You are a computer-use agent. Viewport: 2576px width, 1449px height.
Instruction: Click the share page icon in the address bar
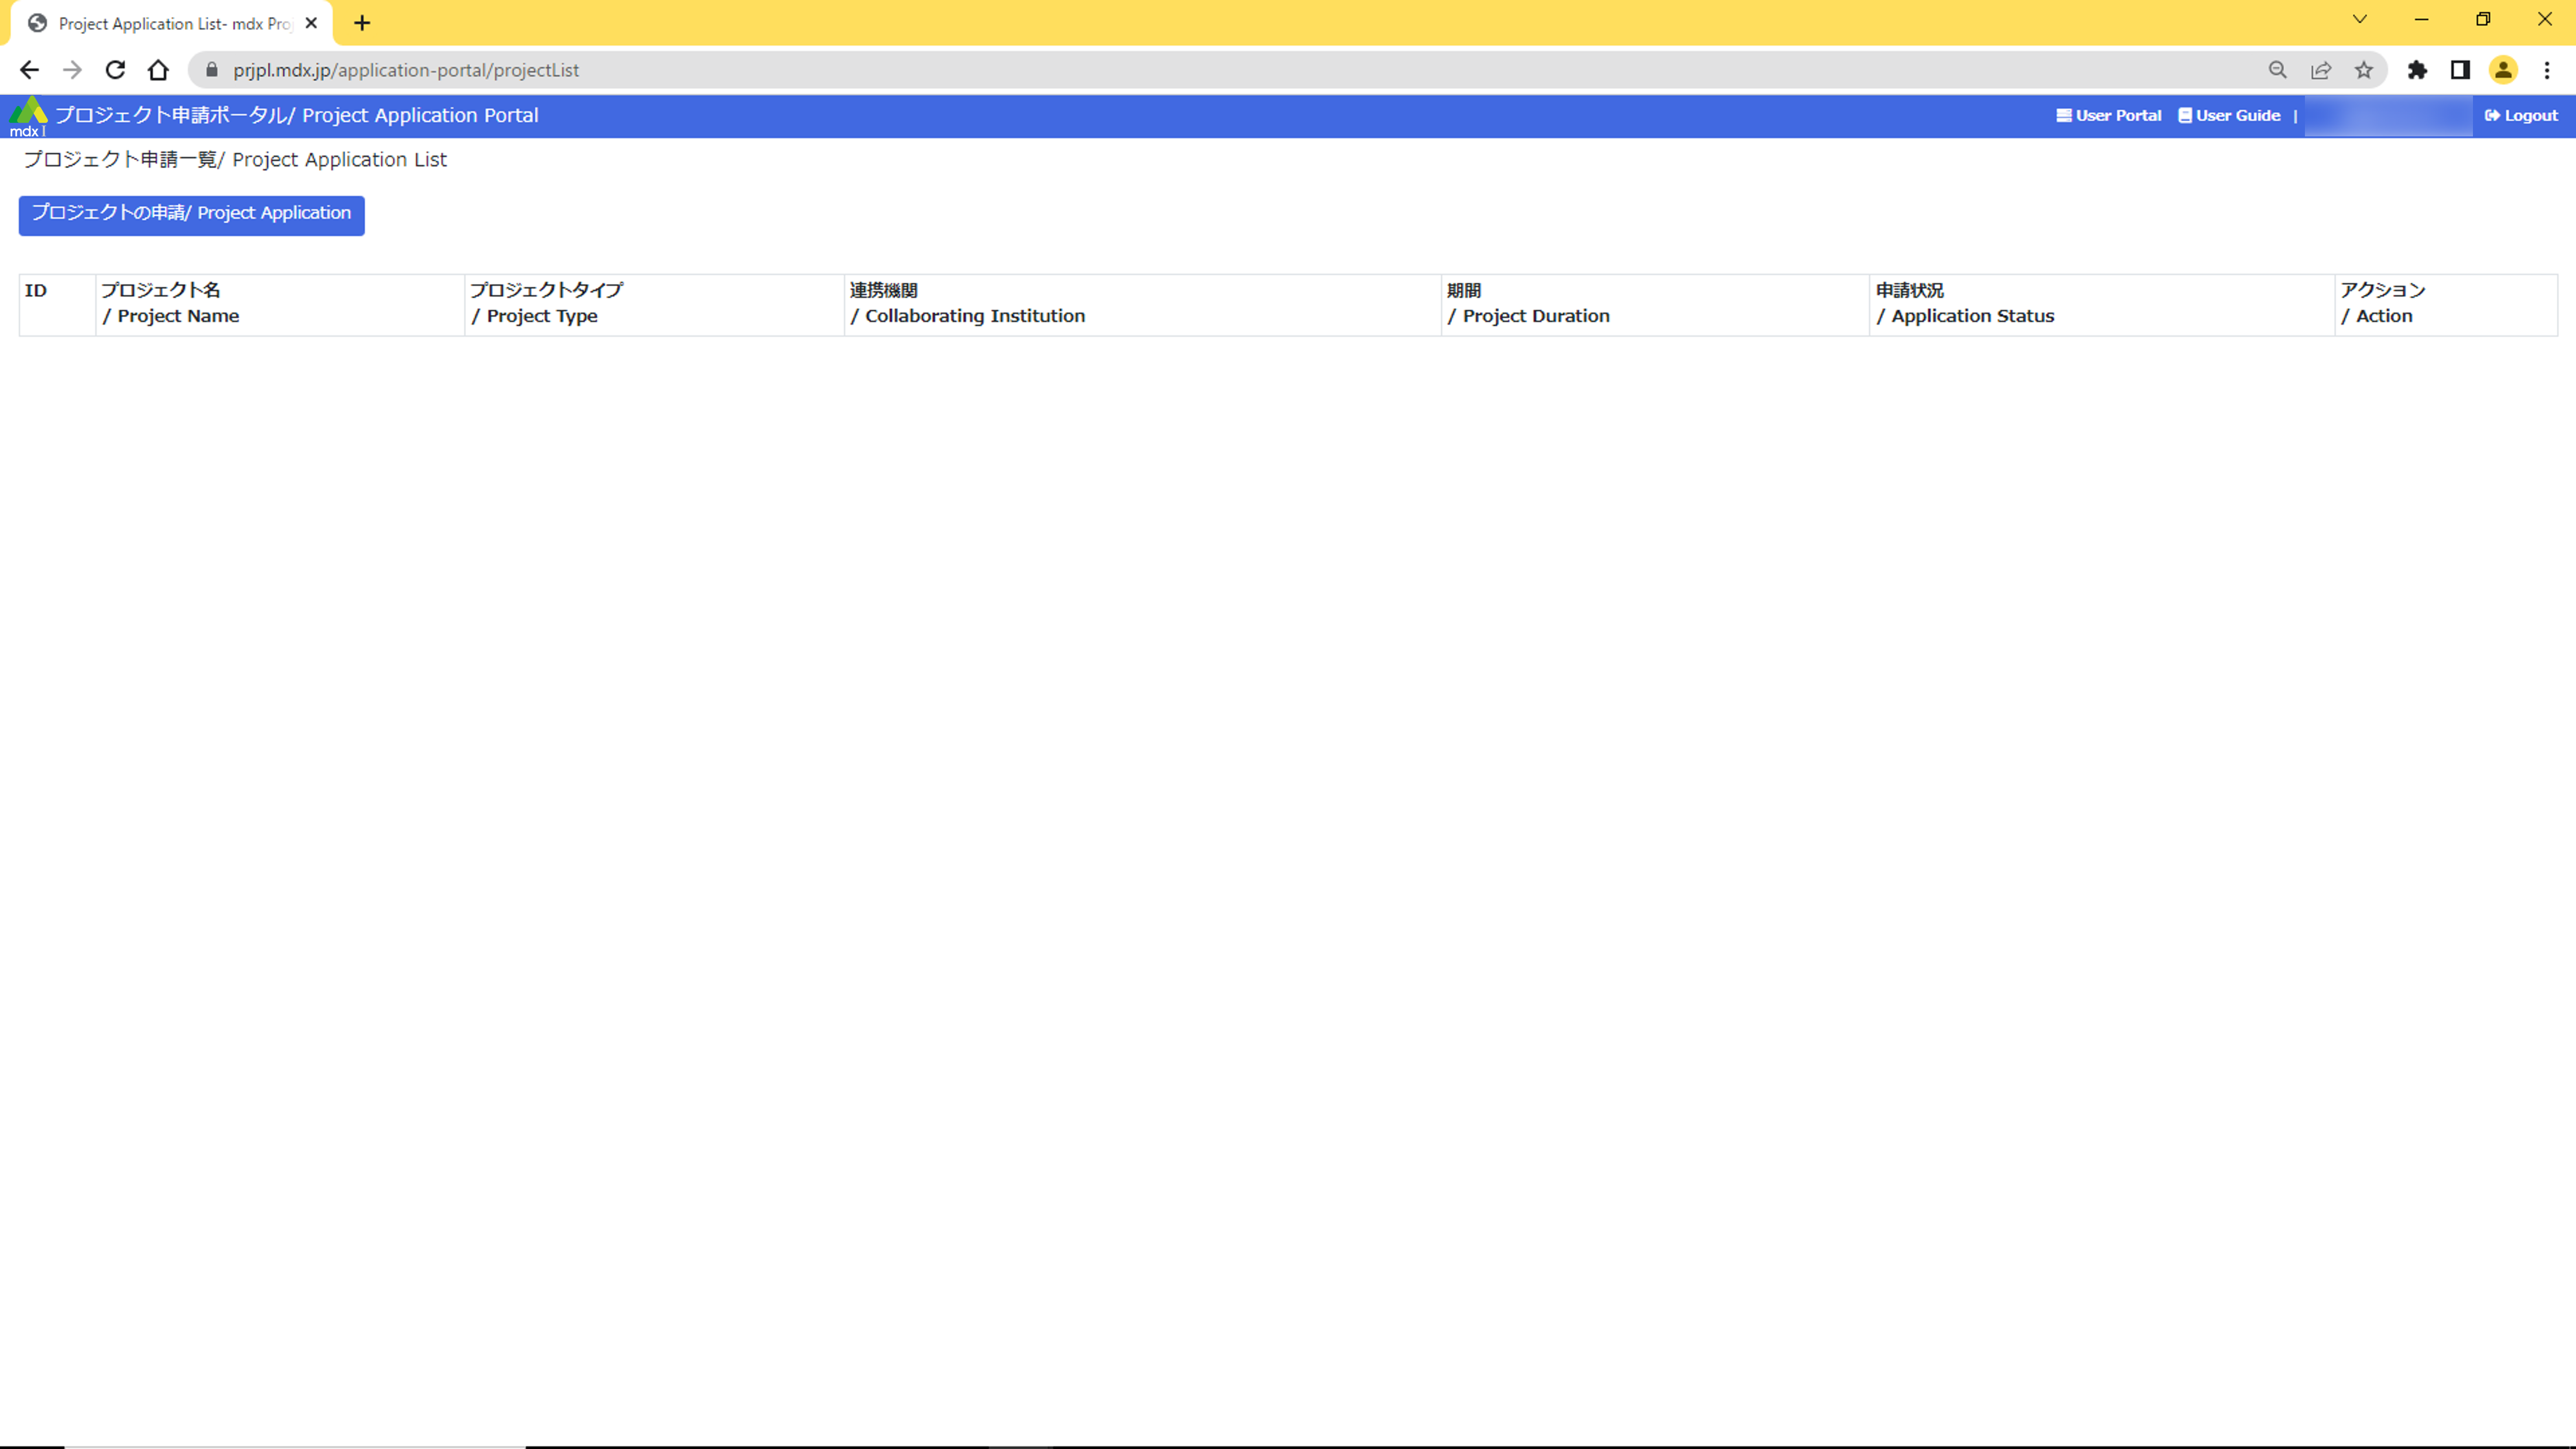2320,70
